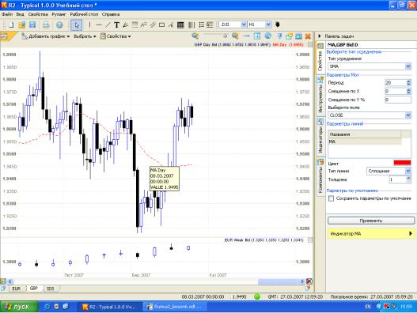Viewport: 417px width, 313px height.
Task: Click the Print icon
Action: coord(46,25)
